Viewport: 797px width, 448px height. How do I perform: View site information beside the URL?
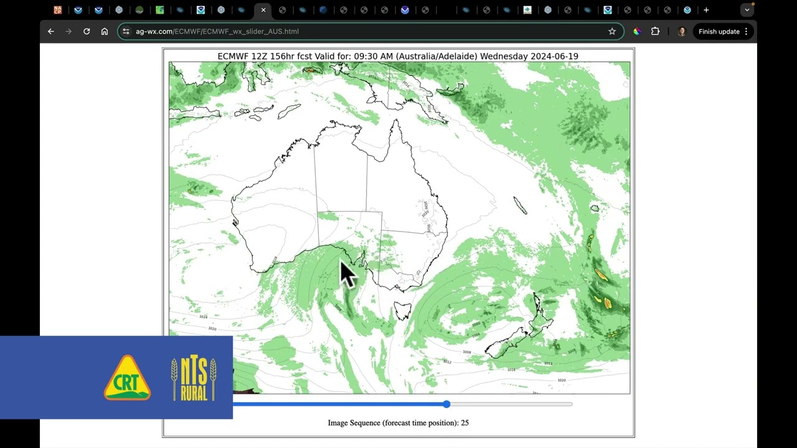[x=126, y=31]
